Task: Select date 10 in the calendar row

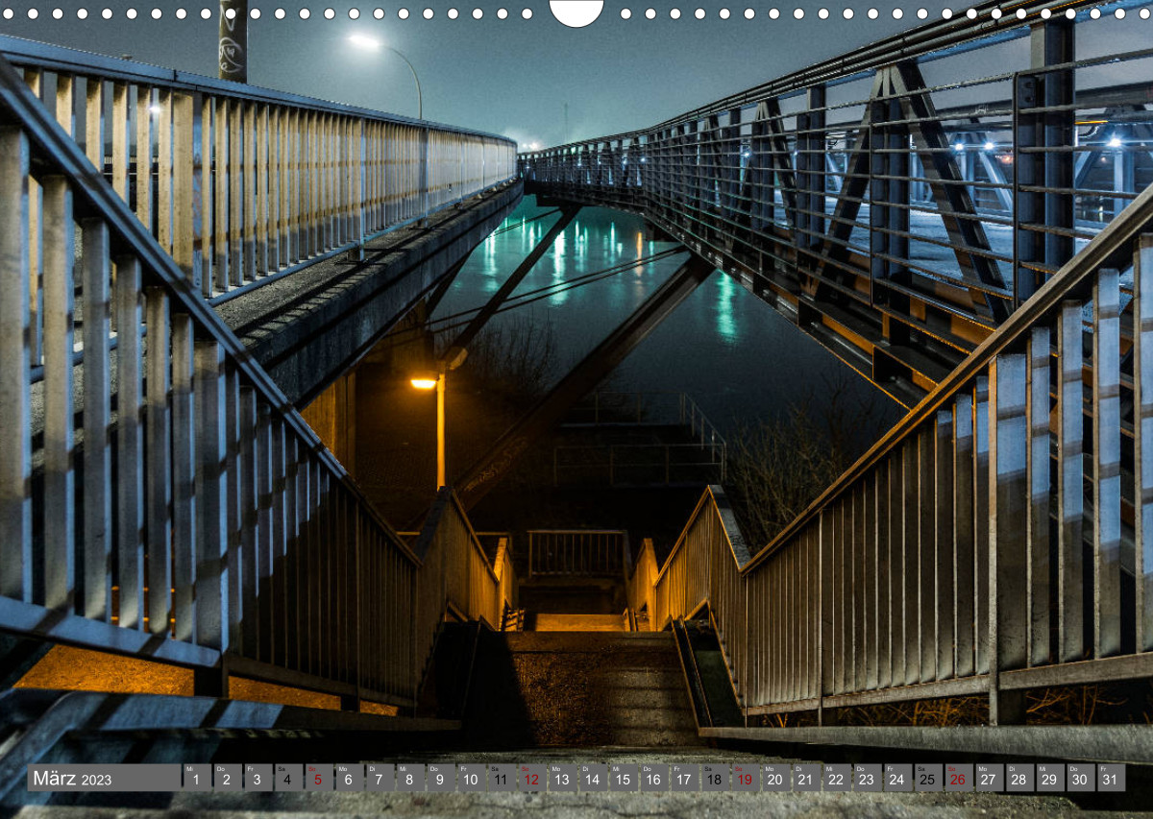Action: pyautogui.click(x=471, y=779)
